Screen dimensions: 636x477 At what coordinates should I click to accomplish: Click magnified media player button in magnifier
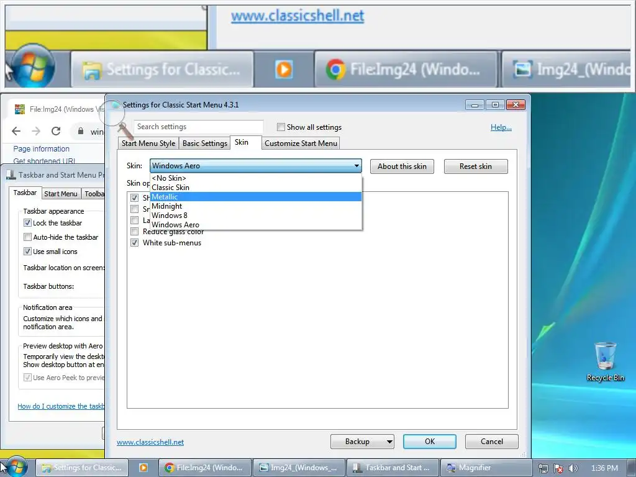(284, 70)
